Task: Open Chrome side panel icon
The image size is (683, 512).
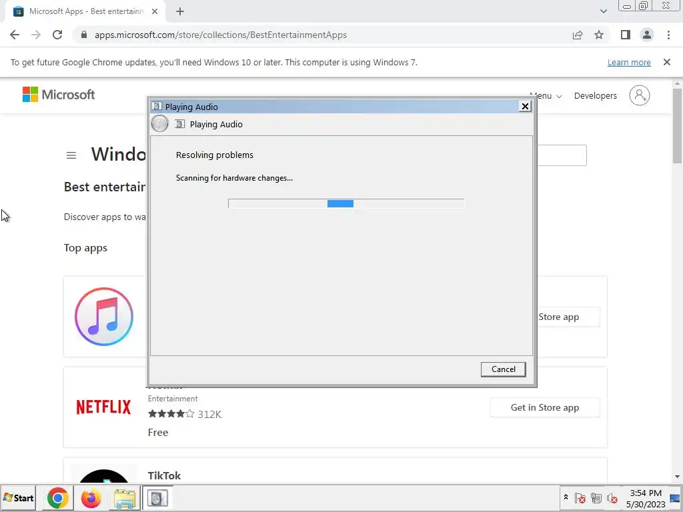Action: (626, 35)
